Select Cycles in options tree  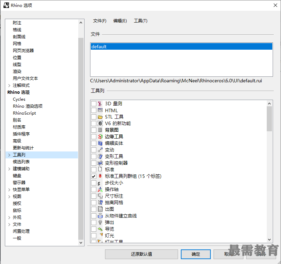[19, 99]
